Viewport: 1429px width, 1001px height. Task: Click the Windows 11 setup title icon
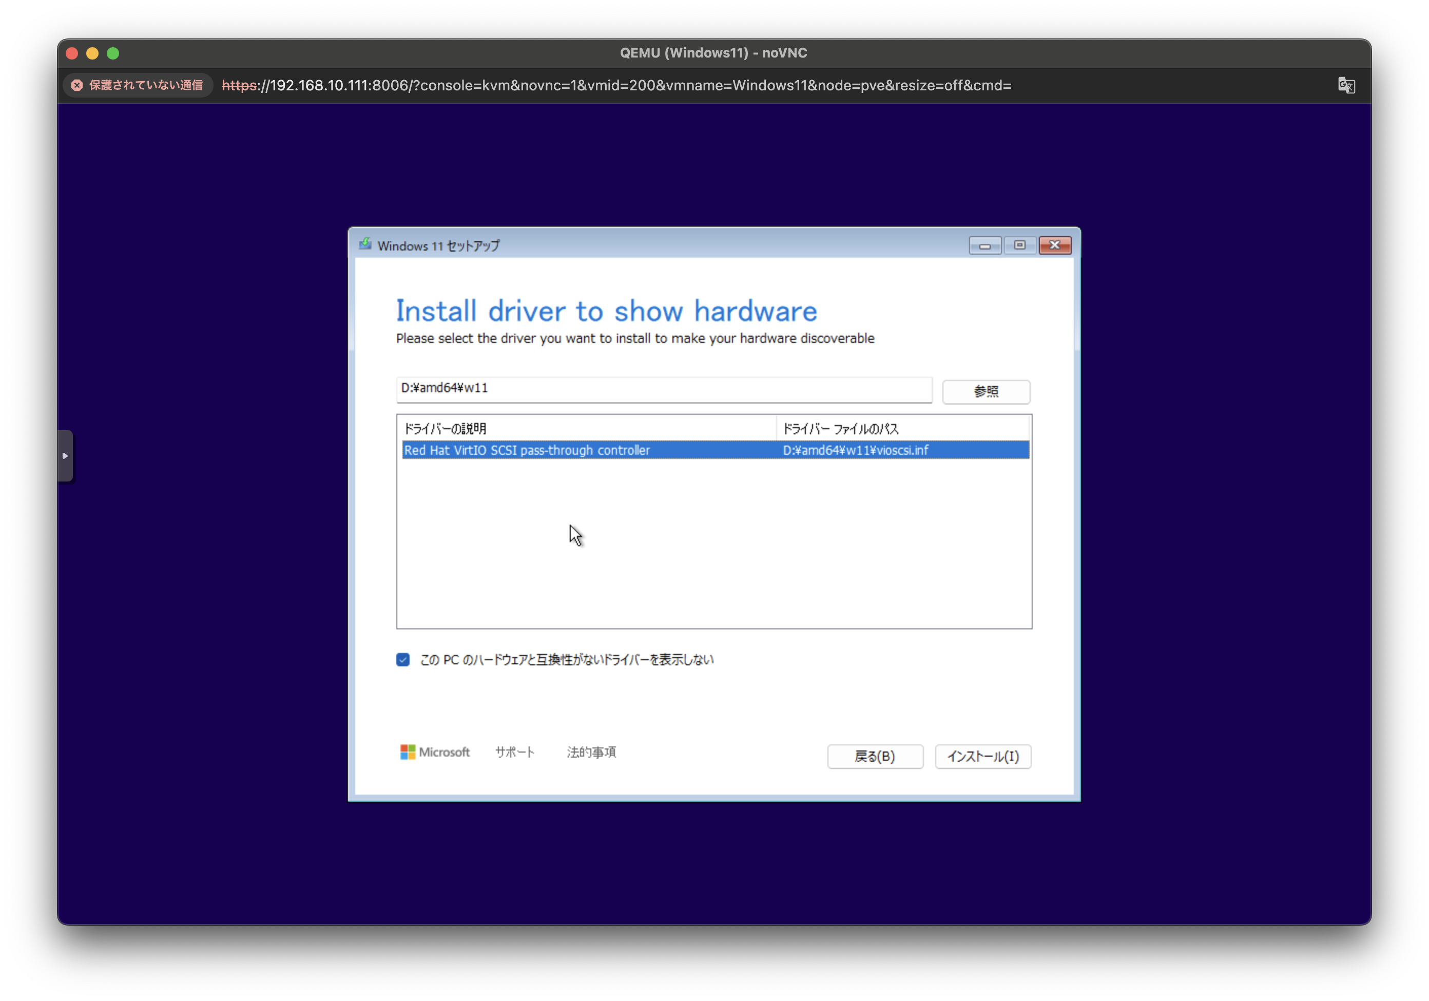click(365, 245)
